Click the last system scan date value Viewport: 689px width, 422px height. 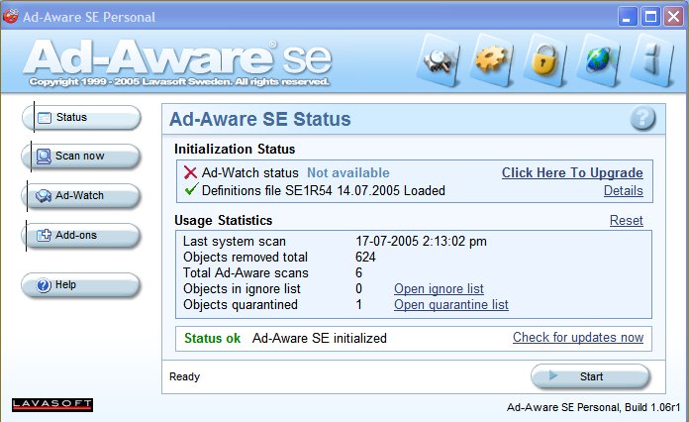coord(421,242)
